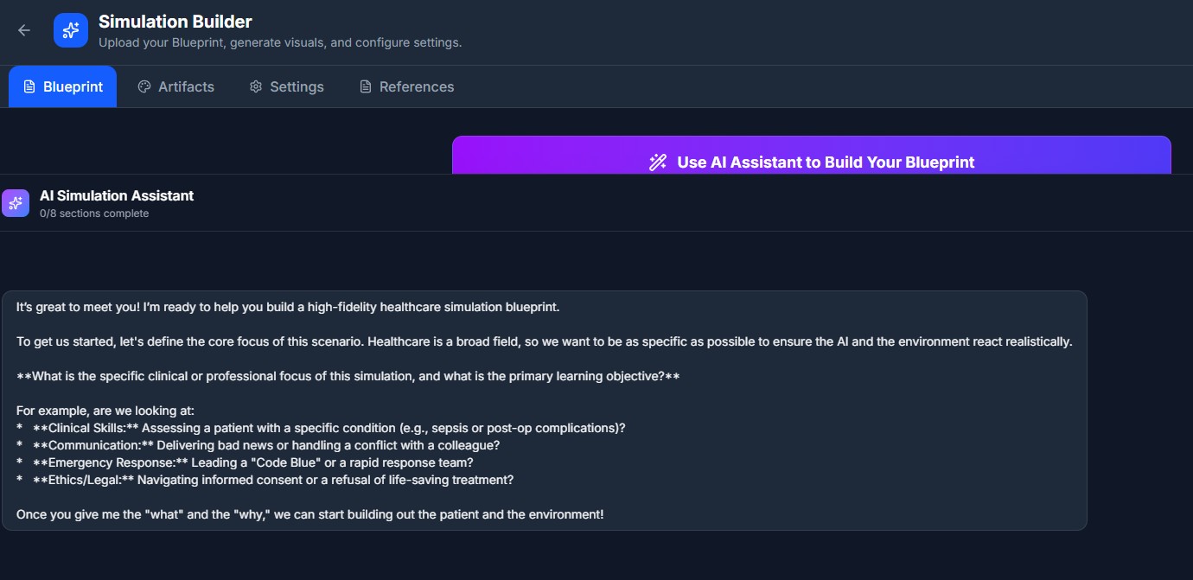Click the document icon on the Blueprint tab
This screenshot has height=580, width=1193.
(x=29, y=86)
